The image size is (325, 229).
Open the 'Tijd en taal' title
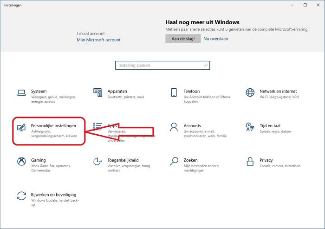270,126
